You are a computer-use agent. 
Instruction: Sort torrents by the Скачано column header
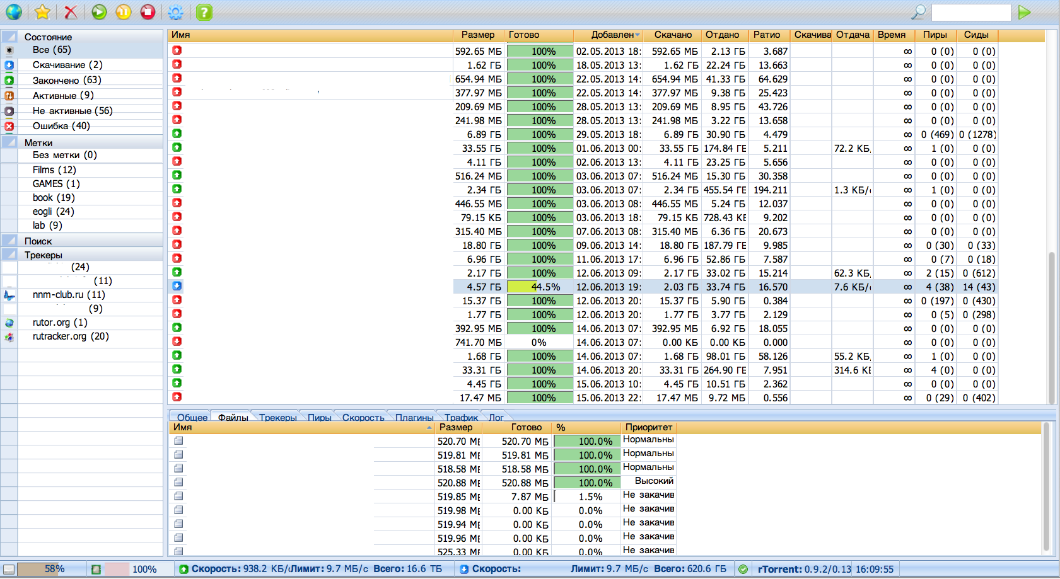(673, 35)
